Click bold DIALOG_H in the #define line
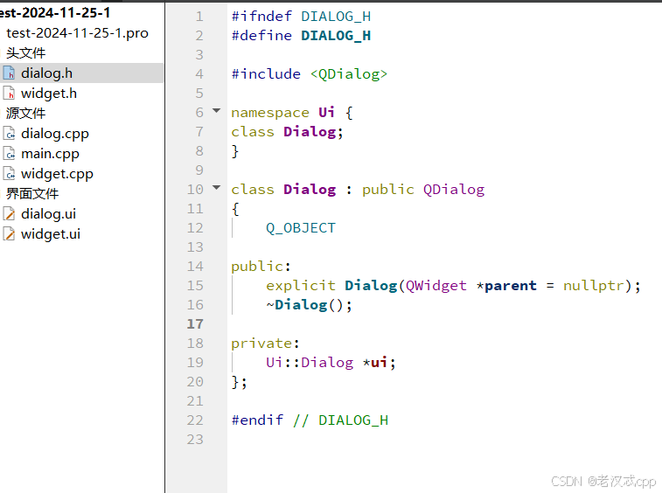This screenshot has width=662, height=493. 336,36
